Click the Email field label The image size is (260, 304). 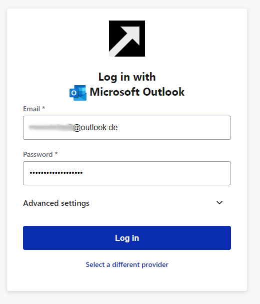coord(31,109)
